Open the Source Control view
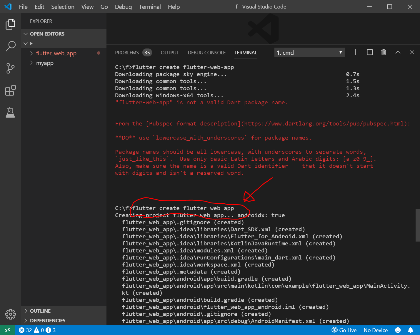 click(x=10, y=68)
